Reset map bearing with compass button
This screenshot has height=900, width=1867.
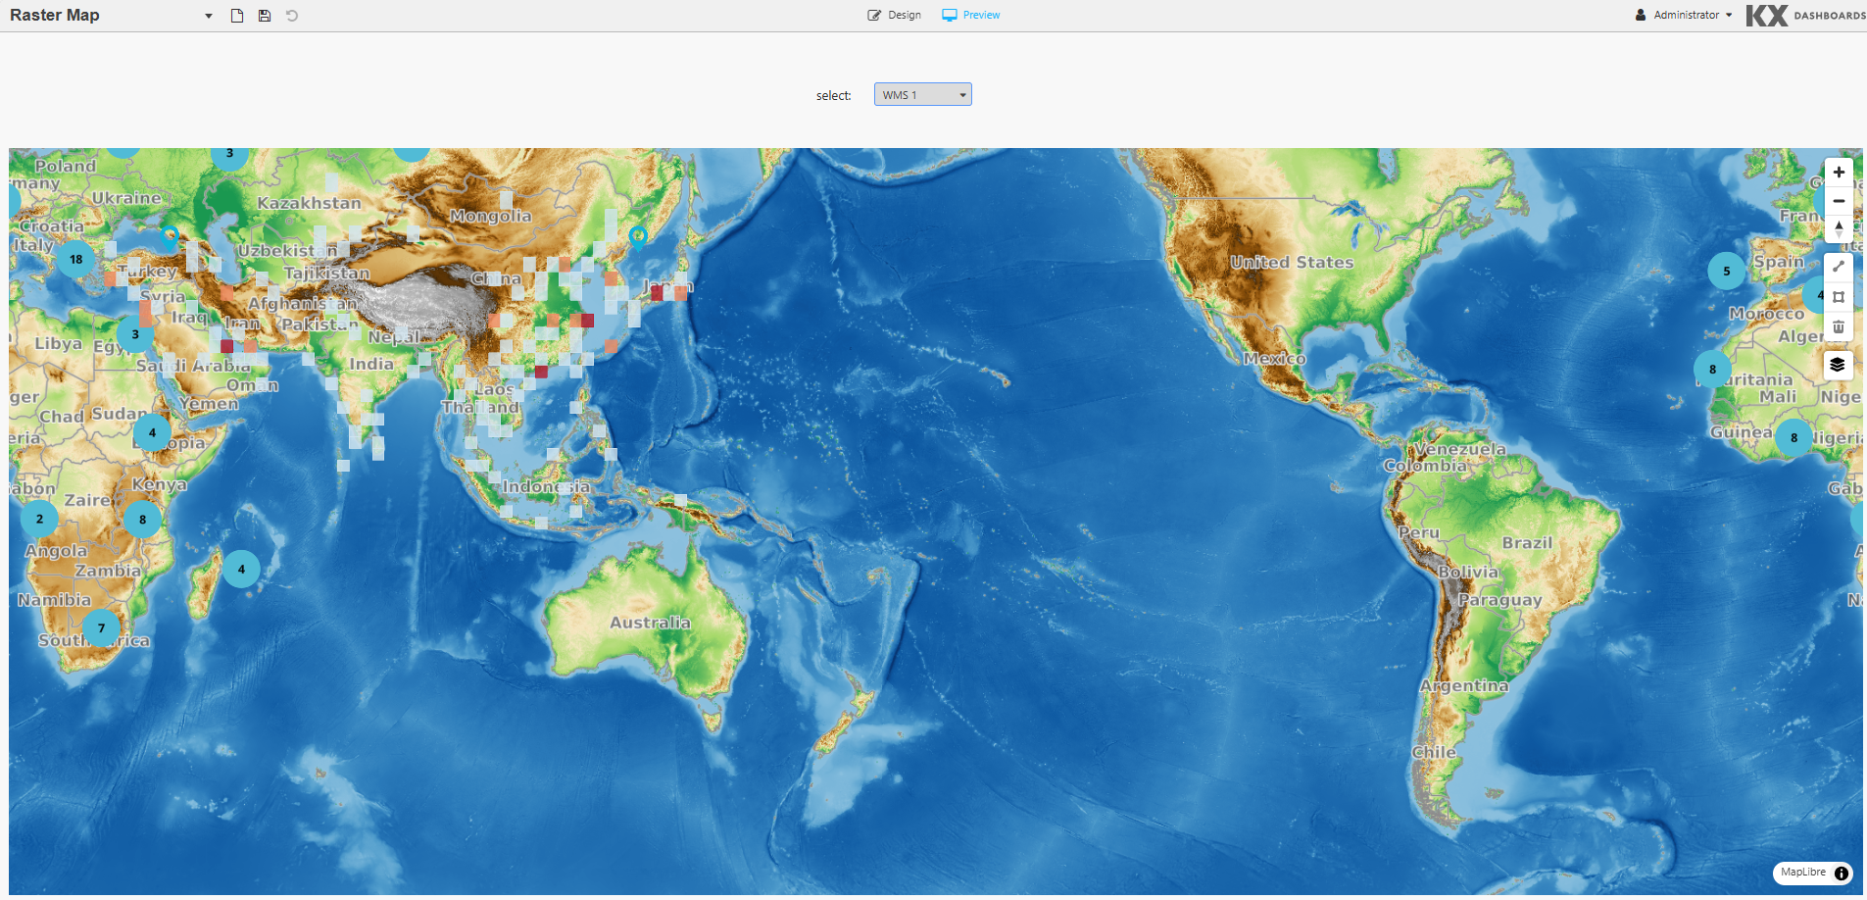[x=1839, y=229]
